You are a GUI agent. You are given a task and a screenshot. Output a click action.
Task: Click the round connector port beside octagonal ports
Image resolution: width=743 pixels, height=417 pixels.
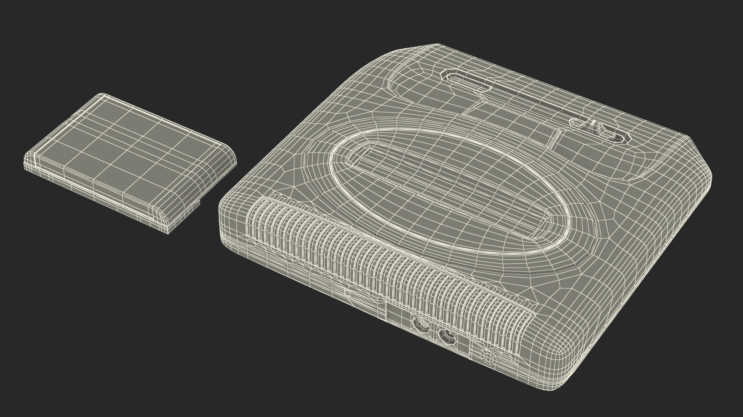tap(488, 357)
